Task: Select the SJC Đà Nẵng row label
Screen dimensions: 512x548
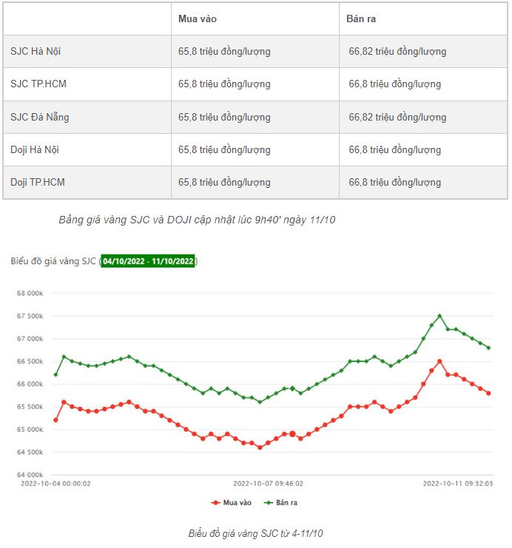Action: point(40,117)
